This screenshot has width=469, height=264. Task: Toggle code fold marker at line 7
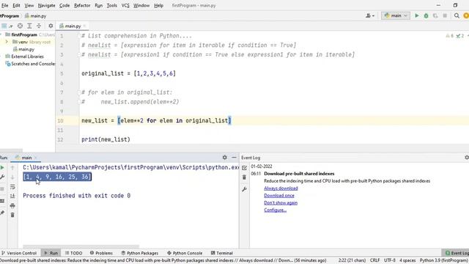79,92
